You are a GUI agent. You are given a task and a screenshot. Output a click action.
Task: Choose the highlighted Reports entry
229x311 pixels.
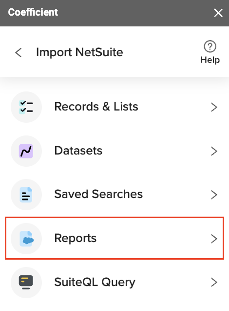114,238
